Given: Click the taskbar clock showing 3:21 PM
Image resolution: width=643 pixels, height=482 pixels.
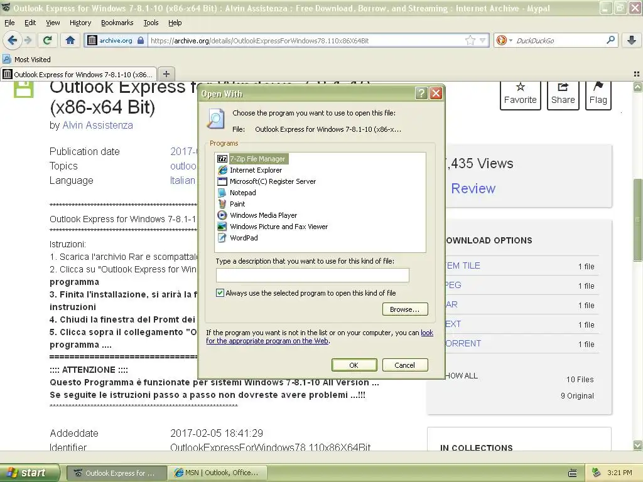Looking at the screenshot, I should tap(620, 473).
